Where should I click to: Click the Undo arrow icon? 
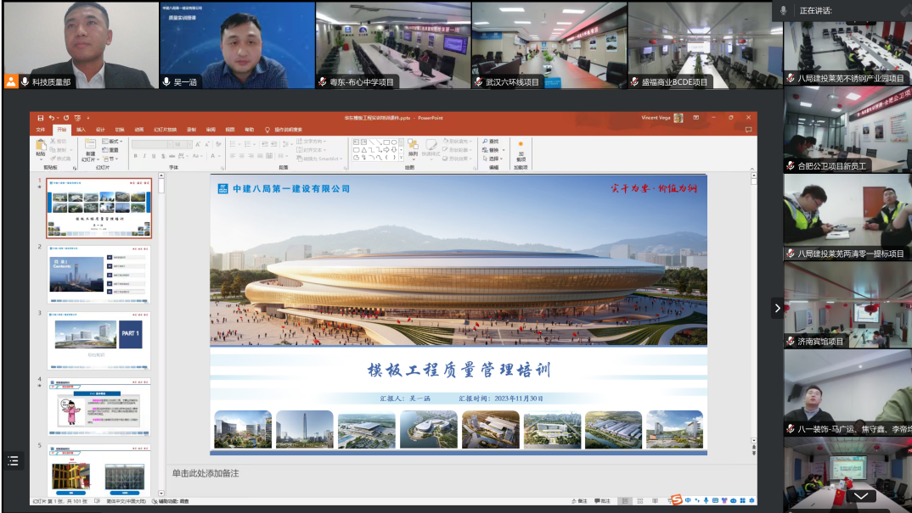tap(51, 118)
